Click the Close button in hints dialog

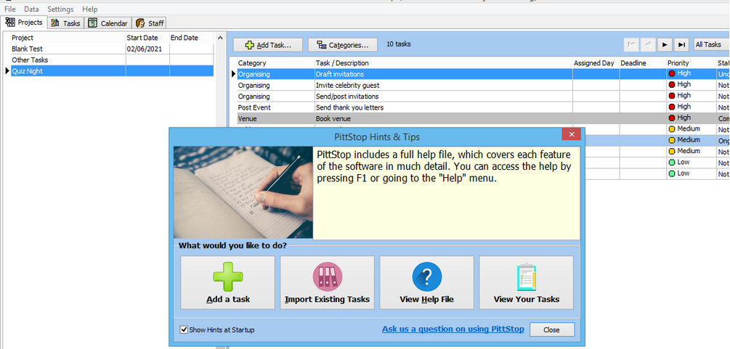pos(552,329)
